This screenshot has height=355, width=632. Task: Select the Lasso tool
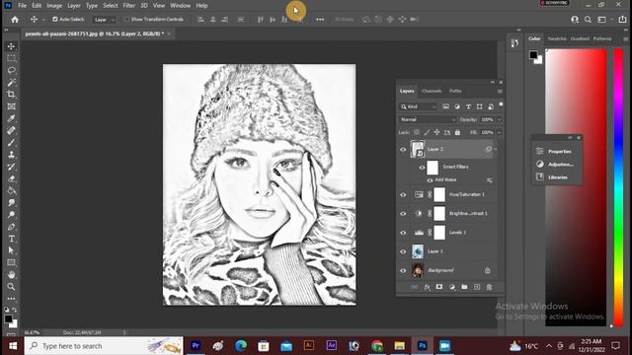(11, 70)
